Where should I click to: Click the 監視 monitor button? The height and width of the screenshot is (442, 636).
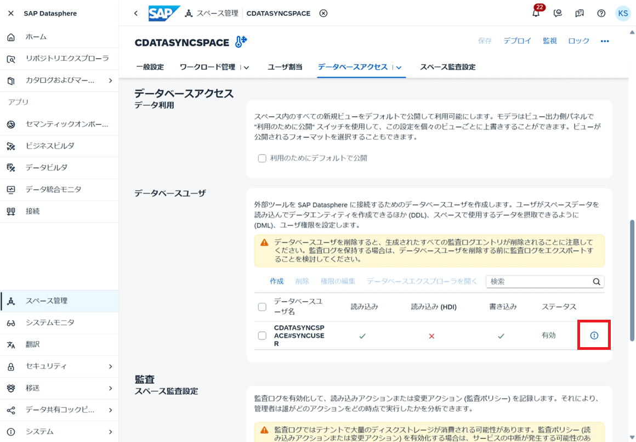(549, 41)
